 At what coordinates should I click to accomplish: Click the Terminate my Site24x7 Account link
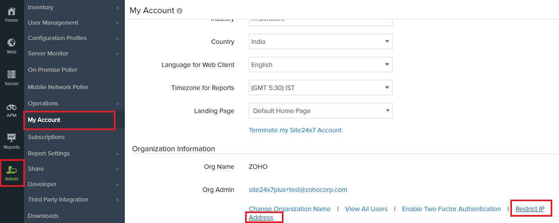pos(295,130)
